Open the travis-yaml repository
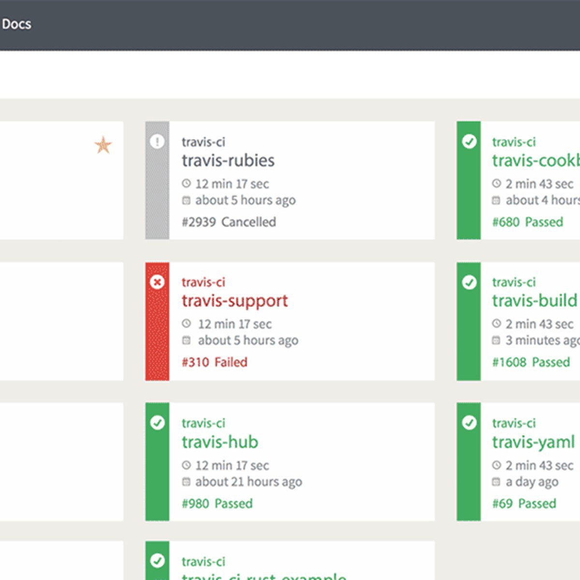 534,442
